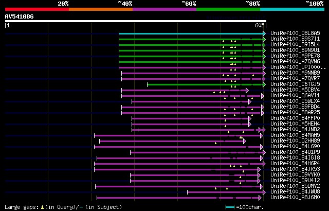Click the UniRef100_Q9U4I2 label
This screenshot has width=329, height=211.
tap(295, 181)
